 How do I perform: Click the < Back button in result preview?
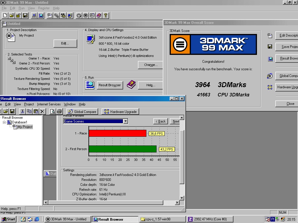tap(161, 121)
